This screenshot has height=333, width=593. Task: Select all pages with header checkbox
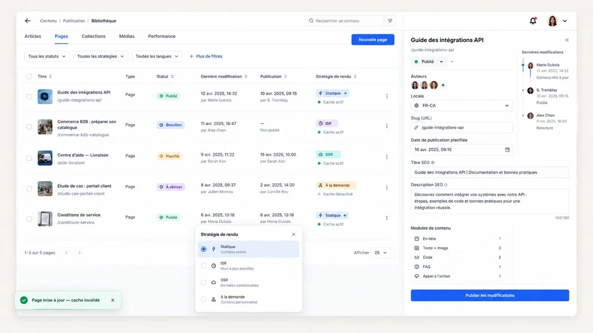click(x=29, y=76)
